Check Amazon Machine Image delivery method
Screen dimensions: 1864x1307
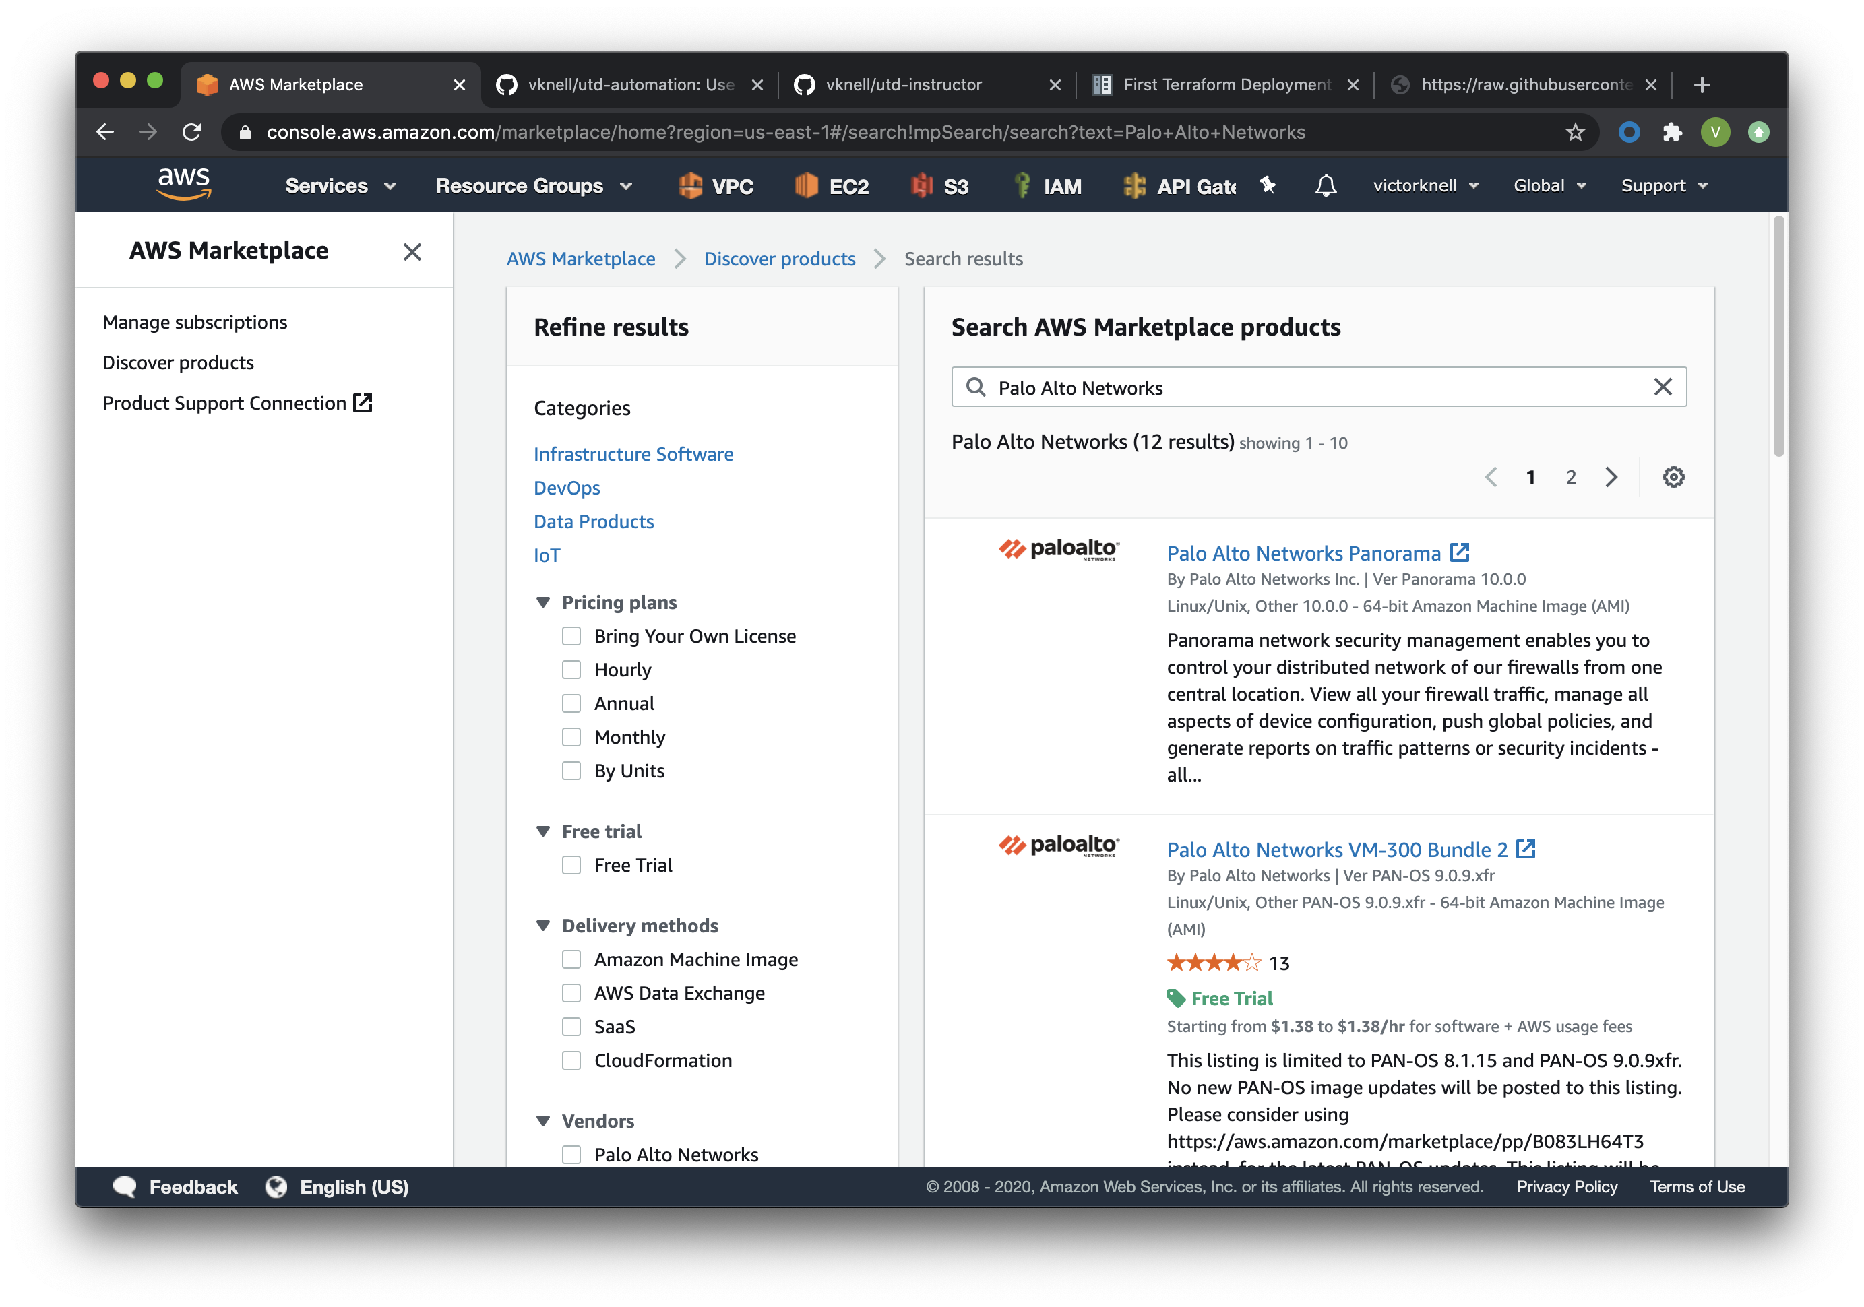pyautogui.click(x=571, y=959)
